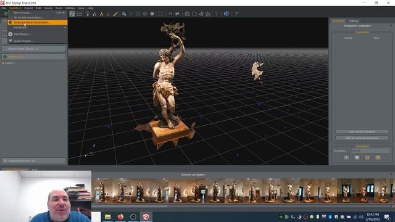Click the camera images toolbar icon
Screen dimensions: 395x222
(123, 14)
